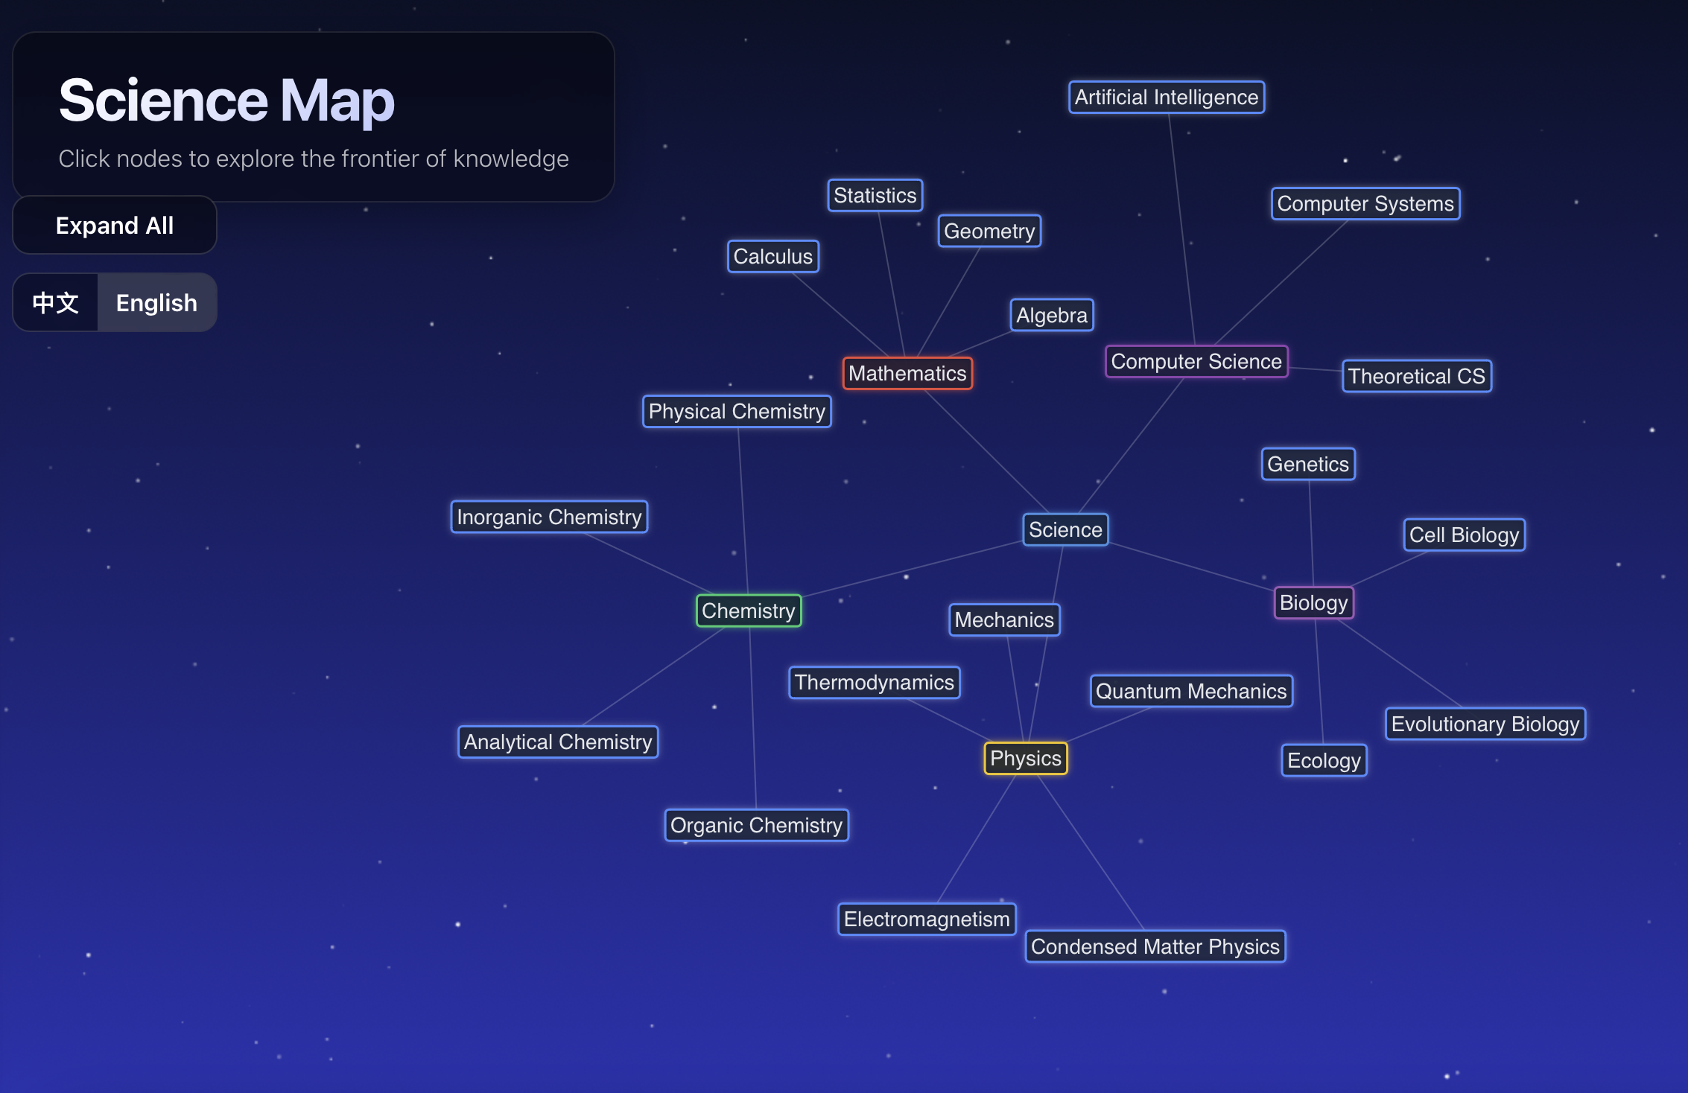
Task: Select the Mathematics node
Action: coord(907,374)
